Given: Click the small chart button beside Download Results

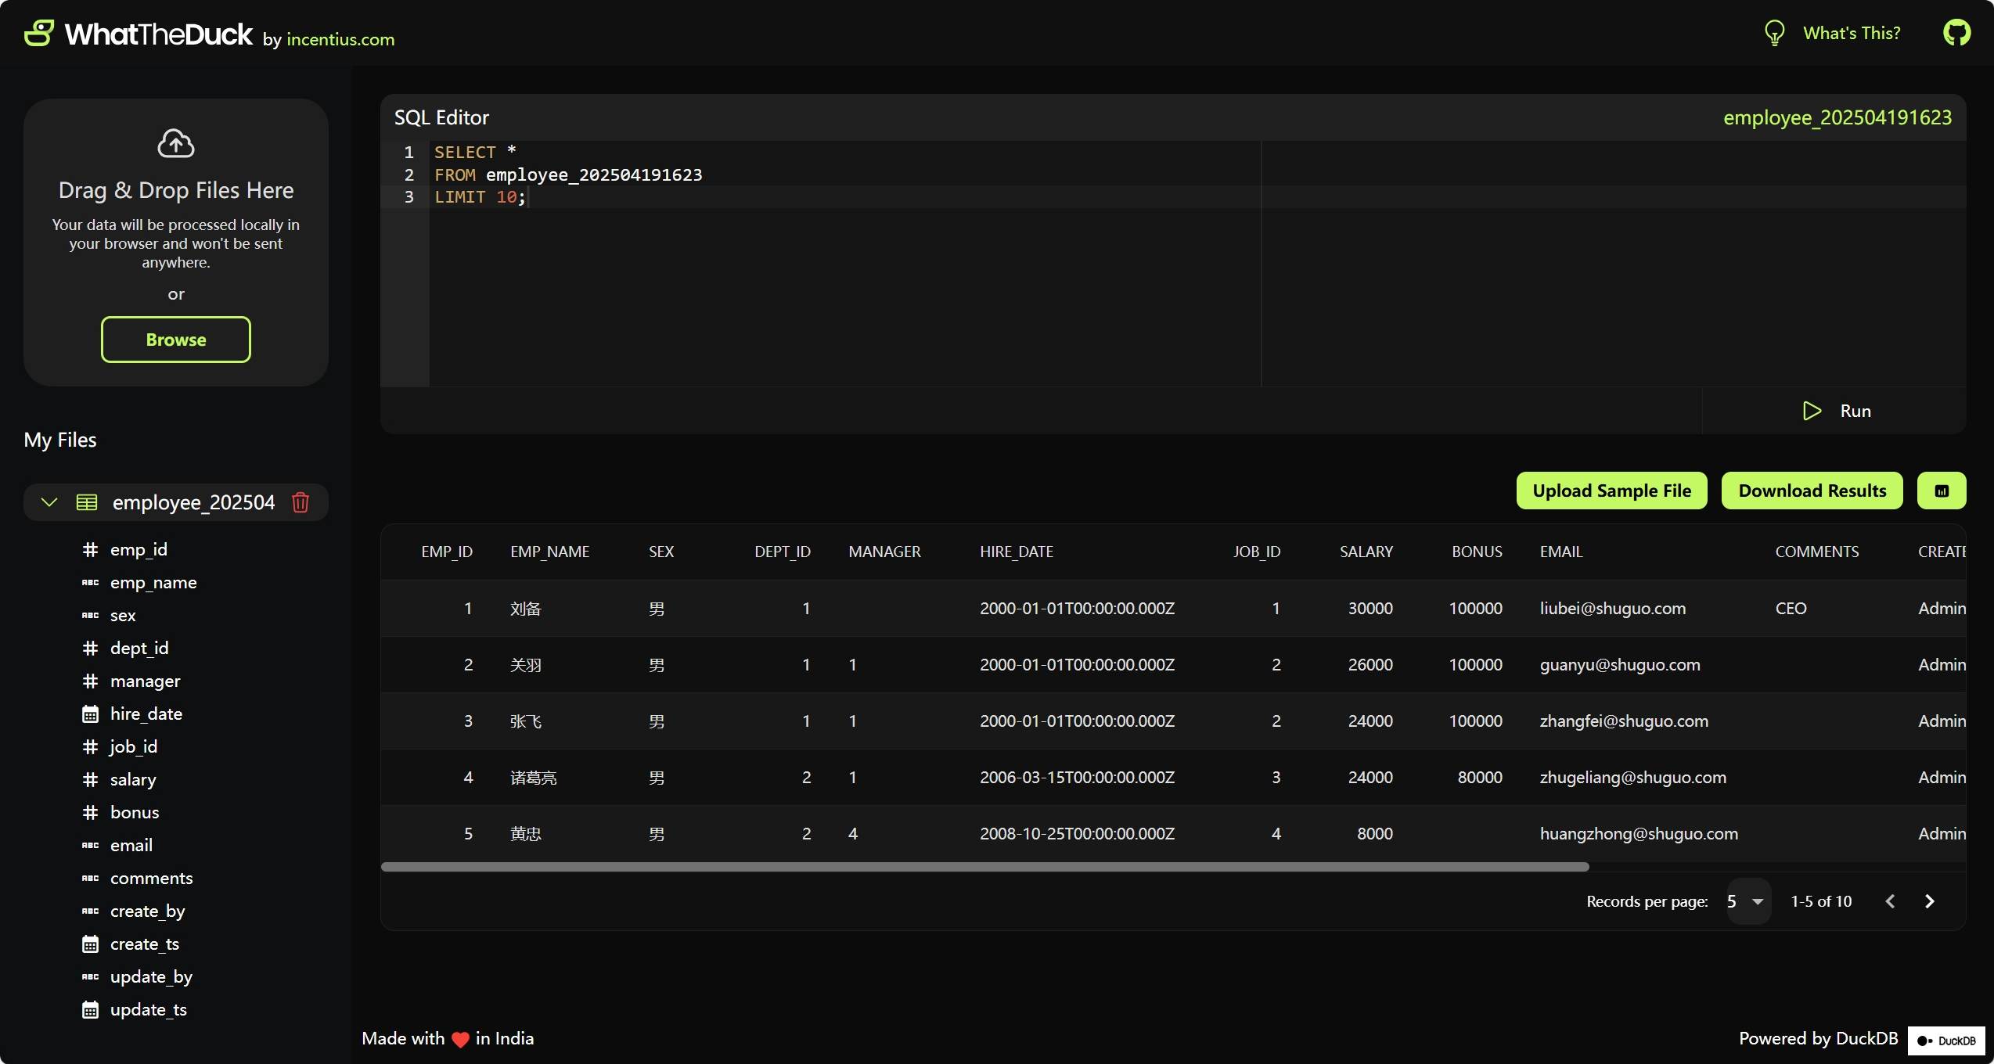Looking at the screenshot, I should coord(1941,491).
